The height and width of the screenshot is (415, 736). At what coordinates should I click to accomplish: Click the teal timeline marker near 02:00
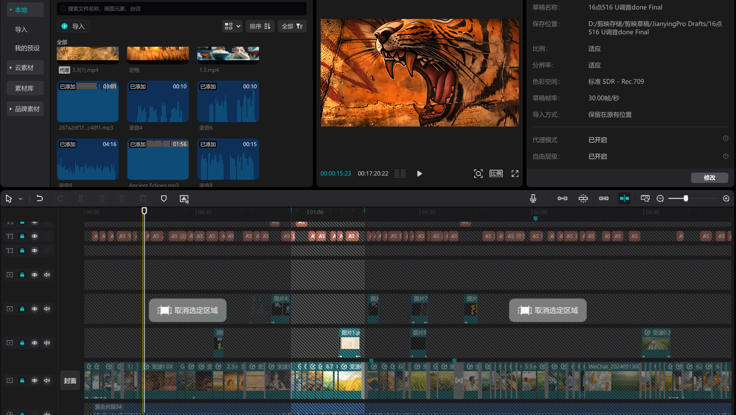[535, 218]
